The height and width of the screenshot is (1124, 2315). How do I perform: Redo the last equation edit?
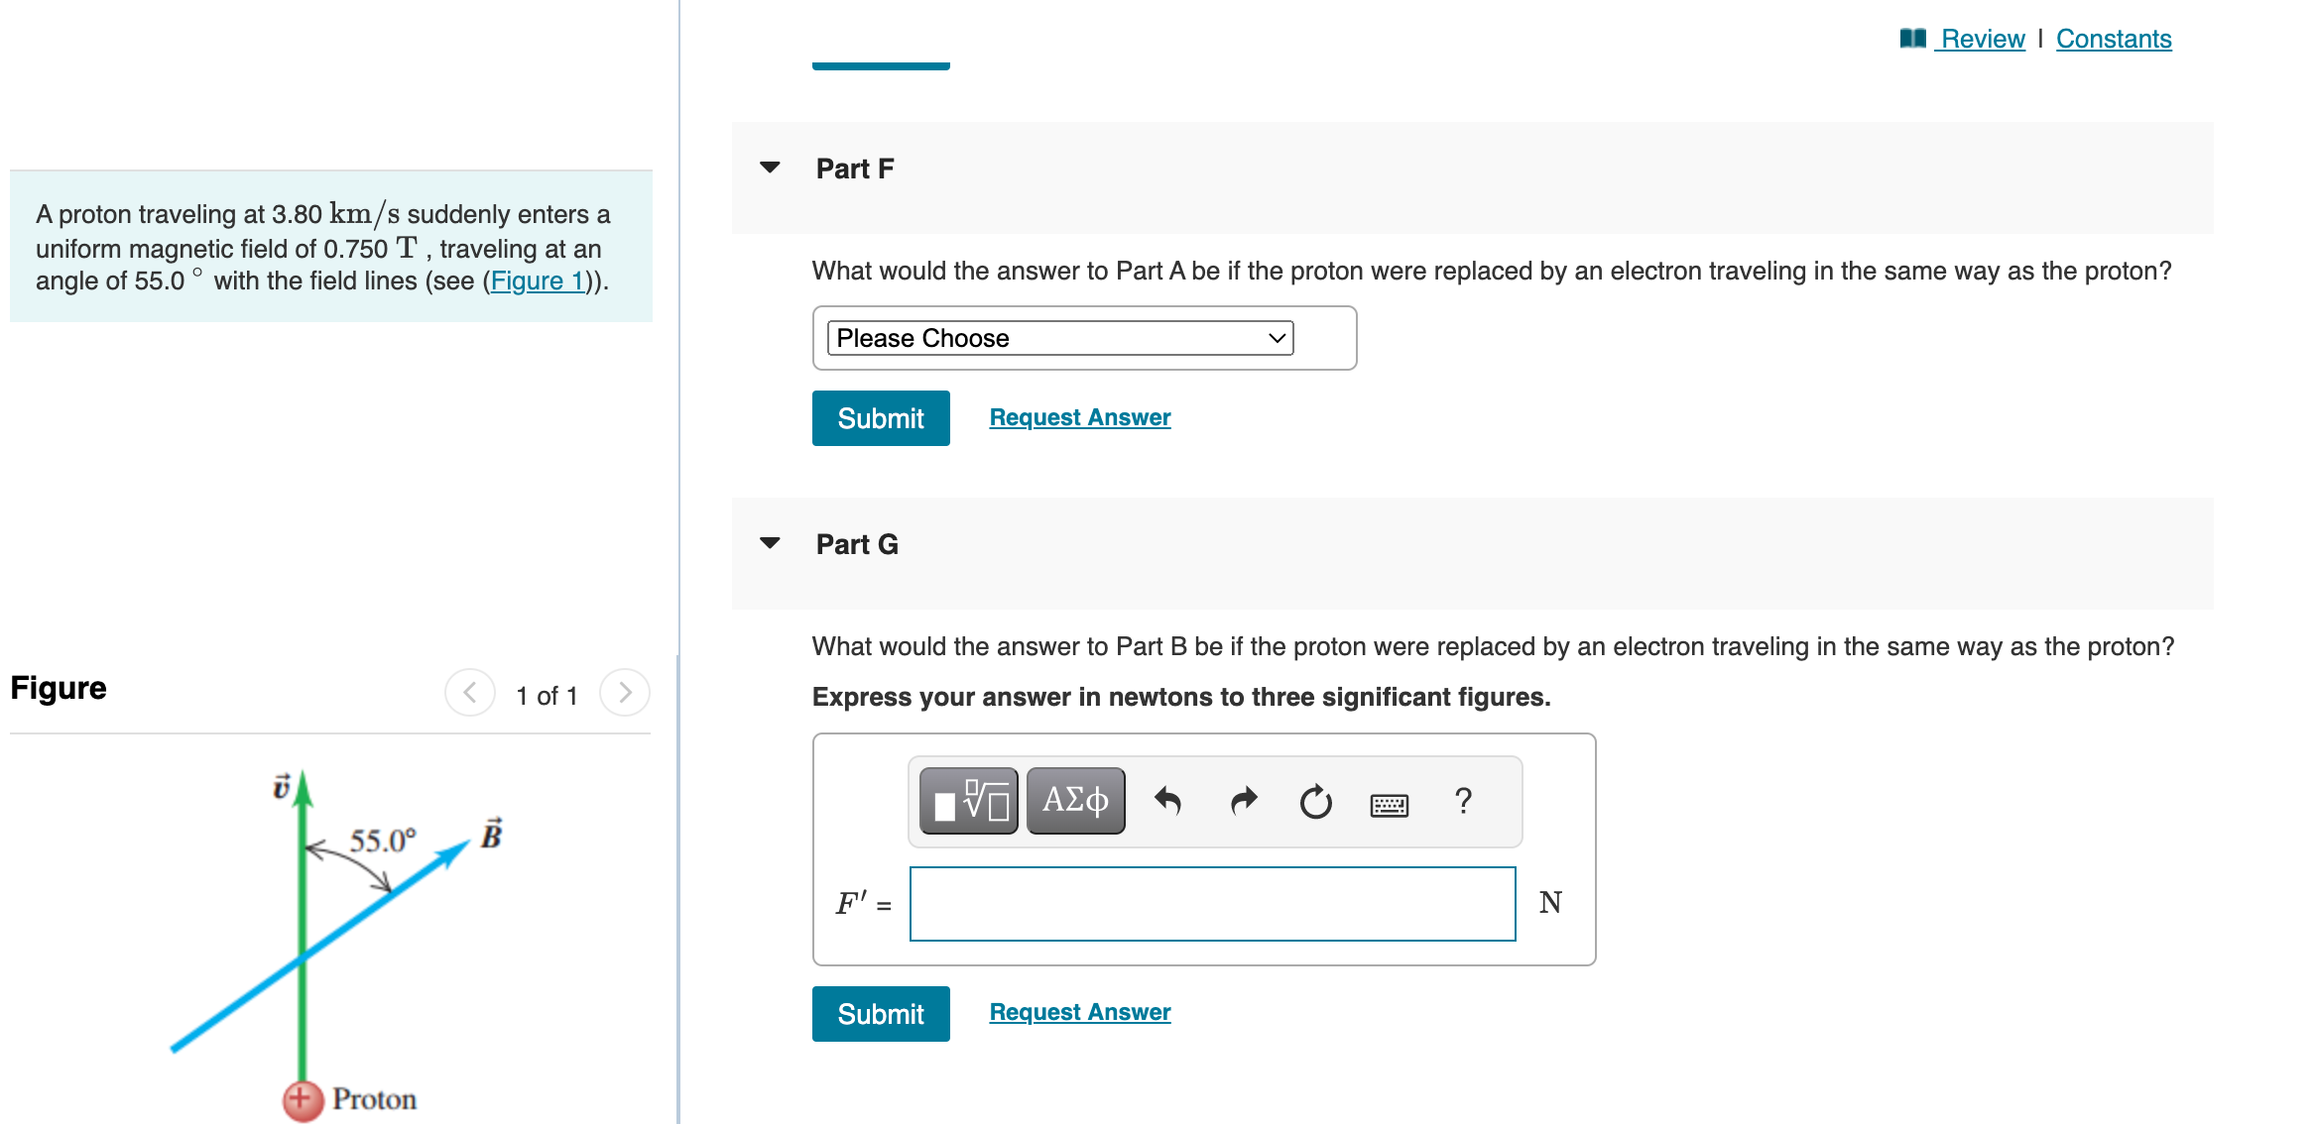pyautogui.click(x=1243, y=801)
